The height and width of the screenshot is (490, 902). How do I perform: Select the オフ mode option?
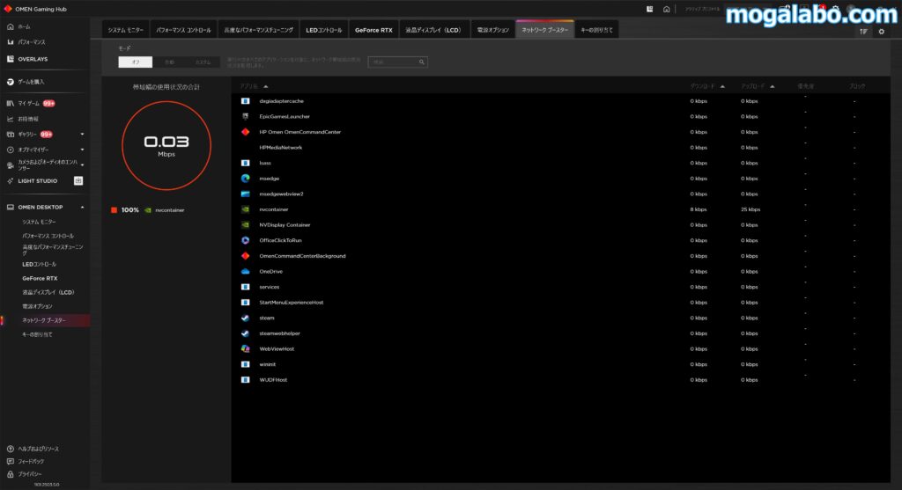[x=135, y=62]
